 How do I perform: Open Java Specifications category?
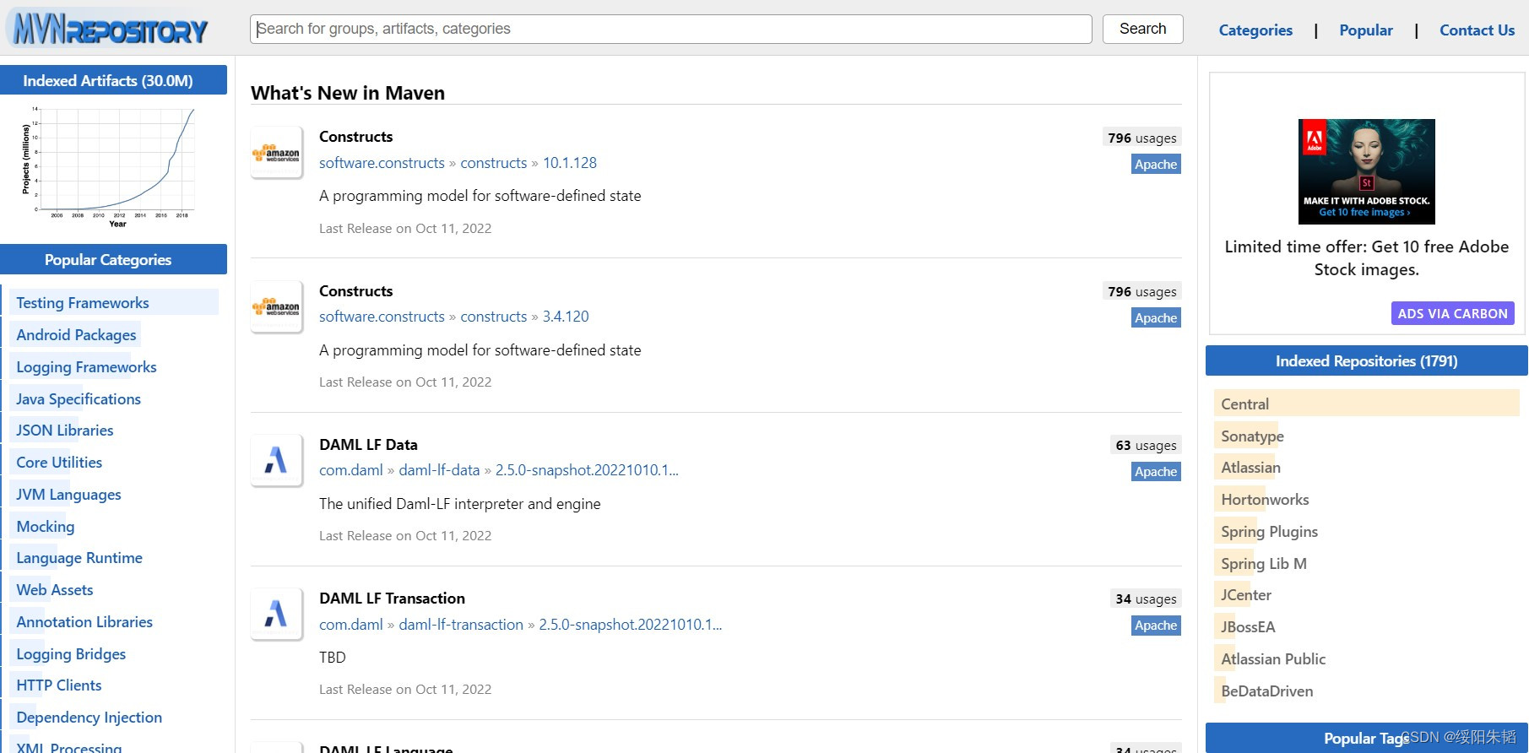79,399
